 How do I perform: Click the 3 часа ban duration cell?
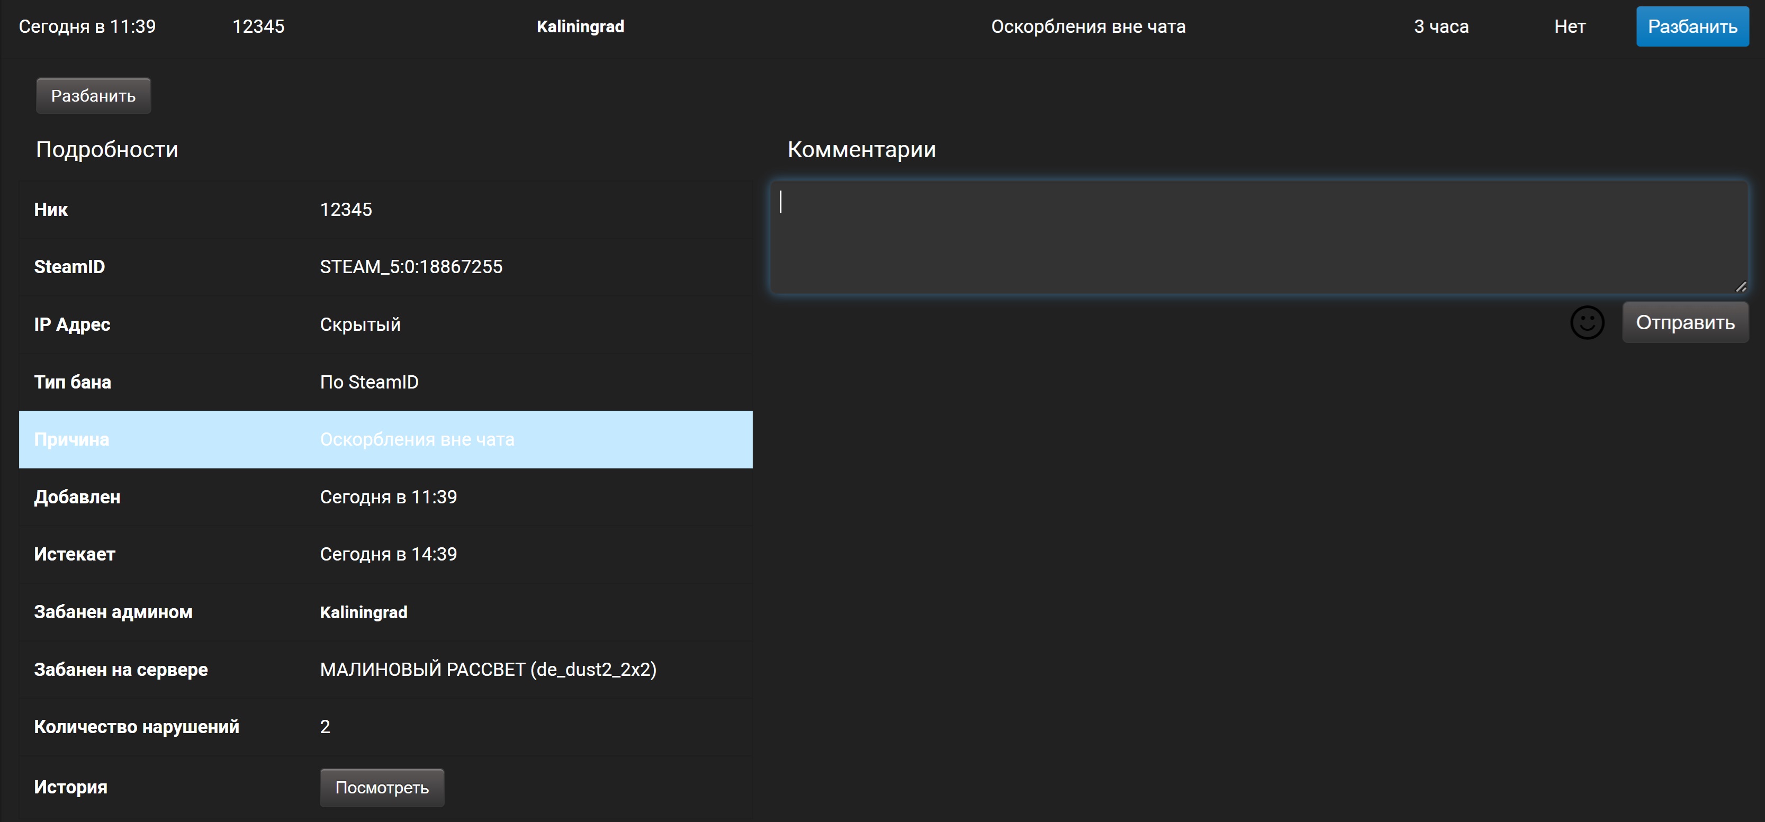point(1440,26)
